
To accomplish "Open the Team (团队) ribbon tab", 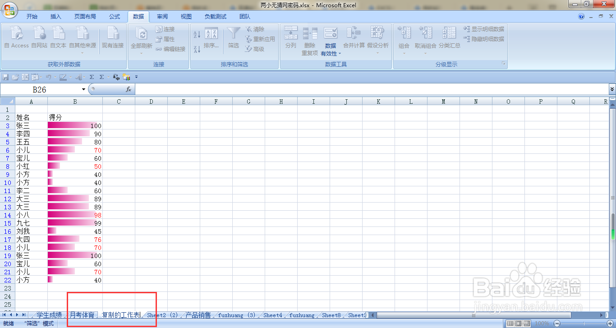I will [x=245, y=17].
